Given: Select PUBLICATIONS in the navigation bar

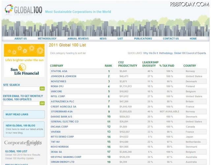Looking at the screenshot, I should tap(143, 39).
